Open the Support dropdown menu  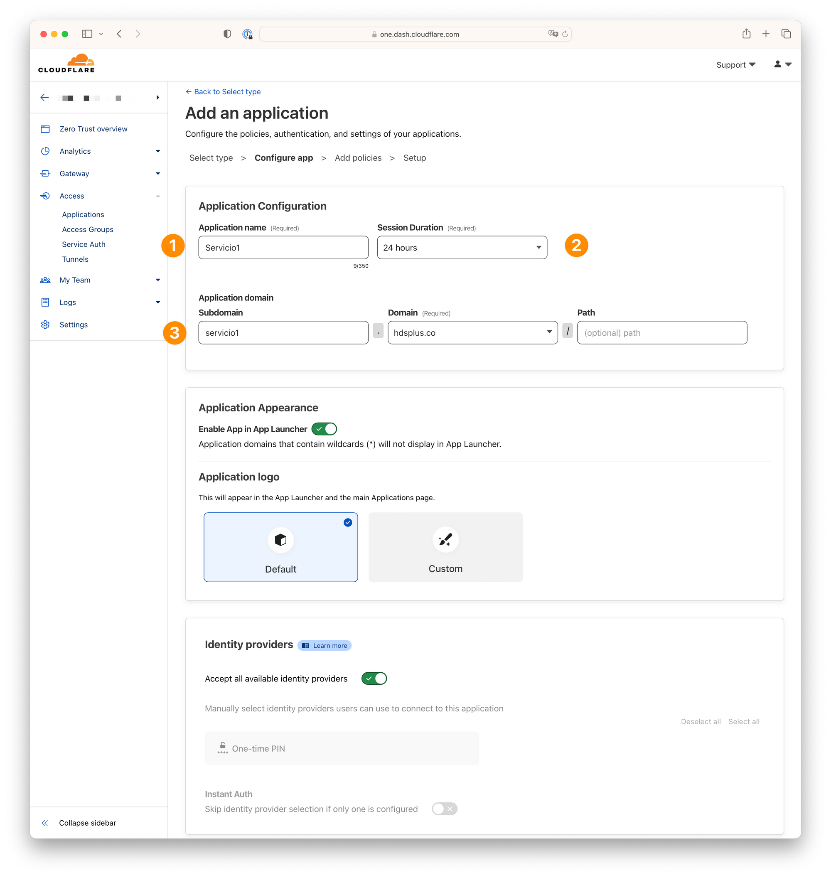tap(736, 65)
